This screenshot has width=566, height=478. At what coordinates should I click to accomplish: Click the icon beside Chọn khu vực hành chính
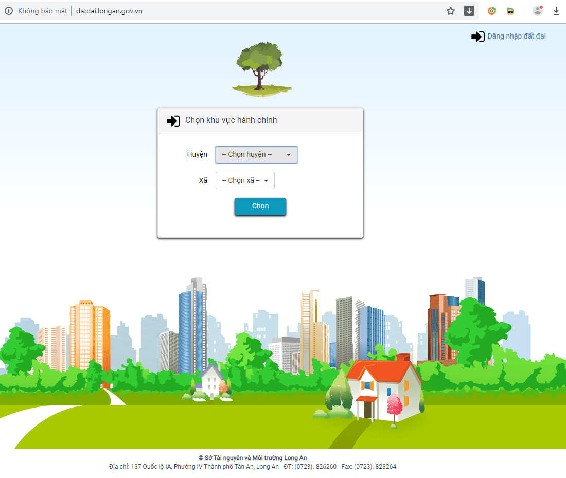click(x=173, y=120)
